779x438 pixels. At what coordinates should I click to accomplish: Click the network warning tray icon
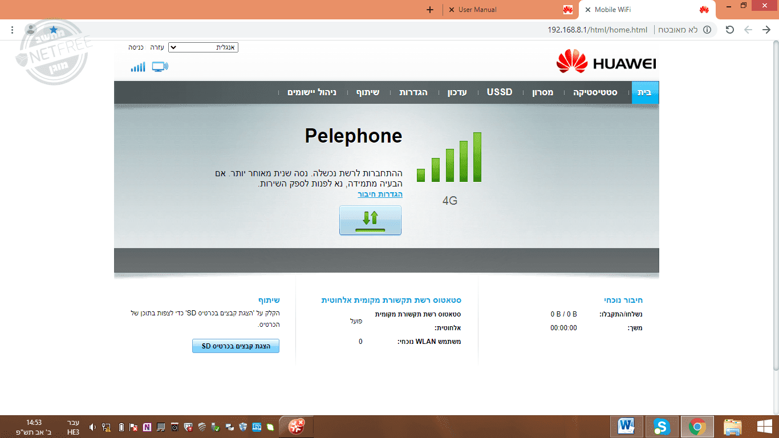(106, 427)
